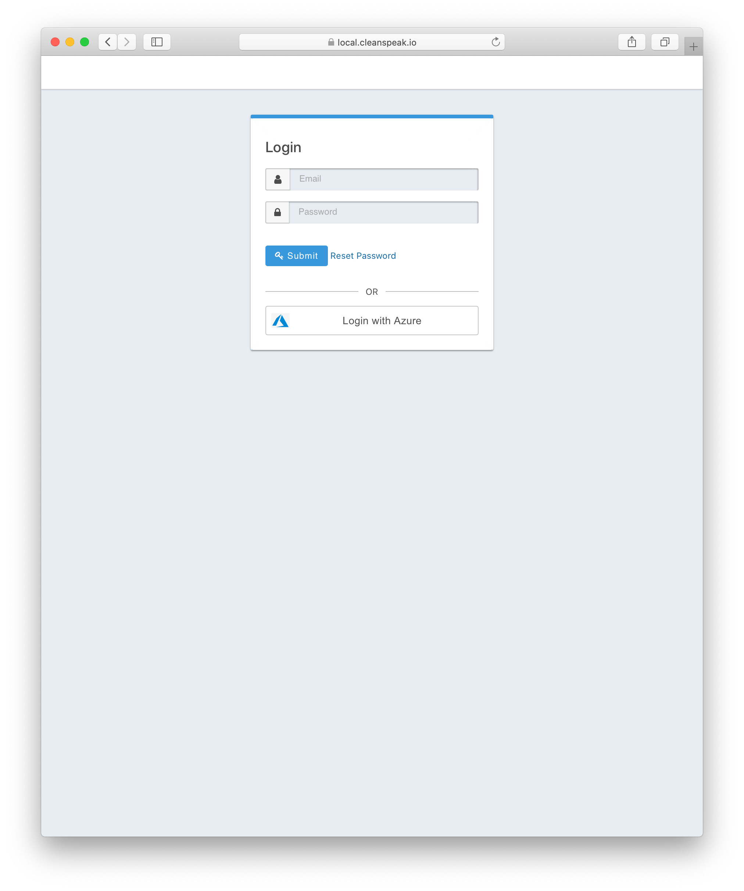
Task: Click the Submit button icon
Action: pyautogui.click(x=280, y=255)
